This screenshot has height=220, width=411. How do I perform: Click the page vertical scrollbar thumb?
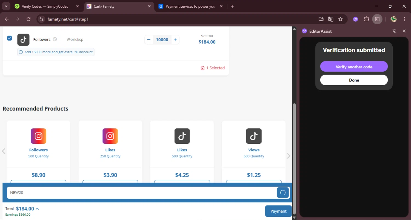click(x=295, y=159)
